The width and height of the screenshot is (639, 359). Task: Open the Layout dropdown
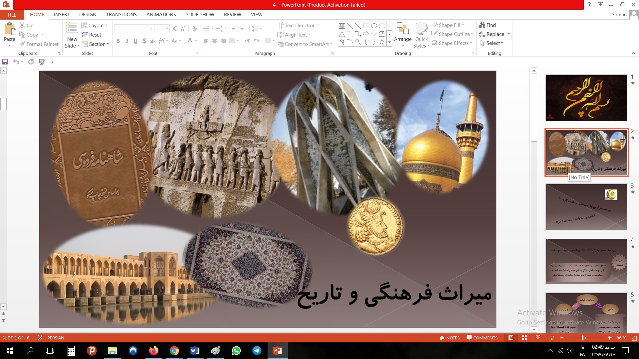coord(95,26)
